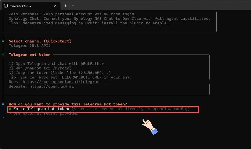Open a new terminal tab
This screenshot has width=251, height=149.
pyautogui.click(x=66, y=6)
